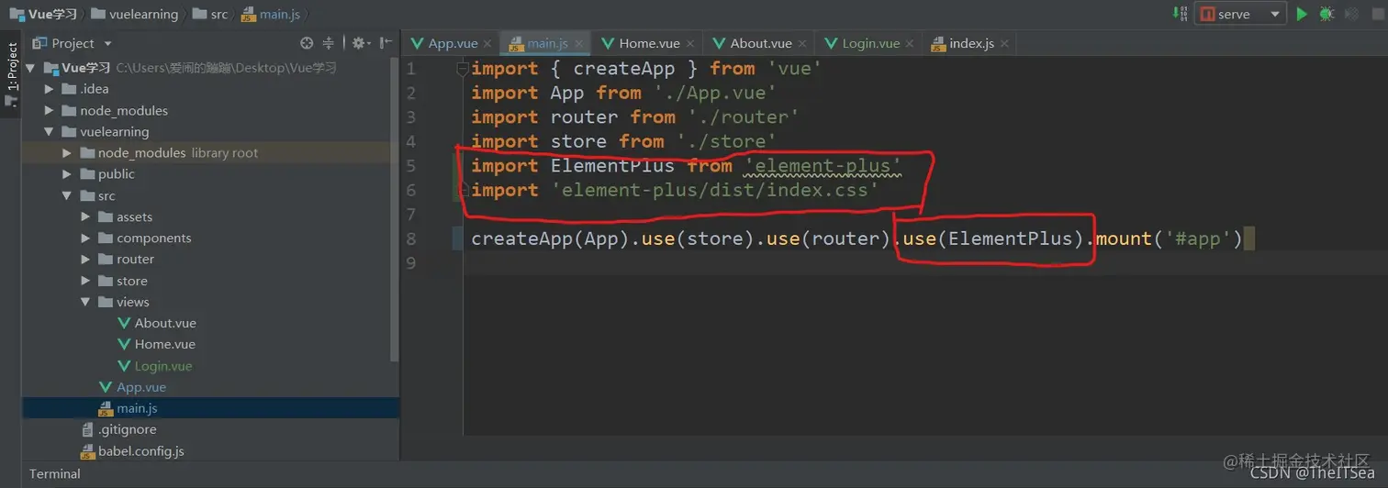Expand the assets folder
The width and height of the screenshot is (1388, 488).
click(x=85, y=216)
